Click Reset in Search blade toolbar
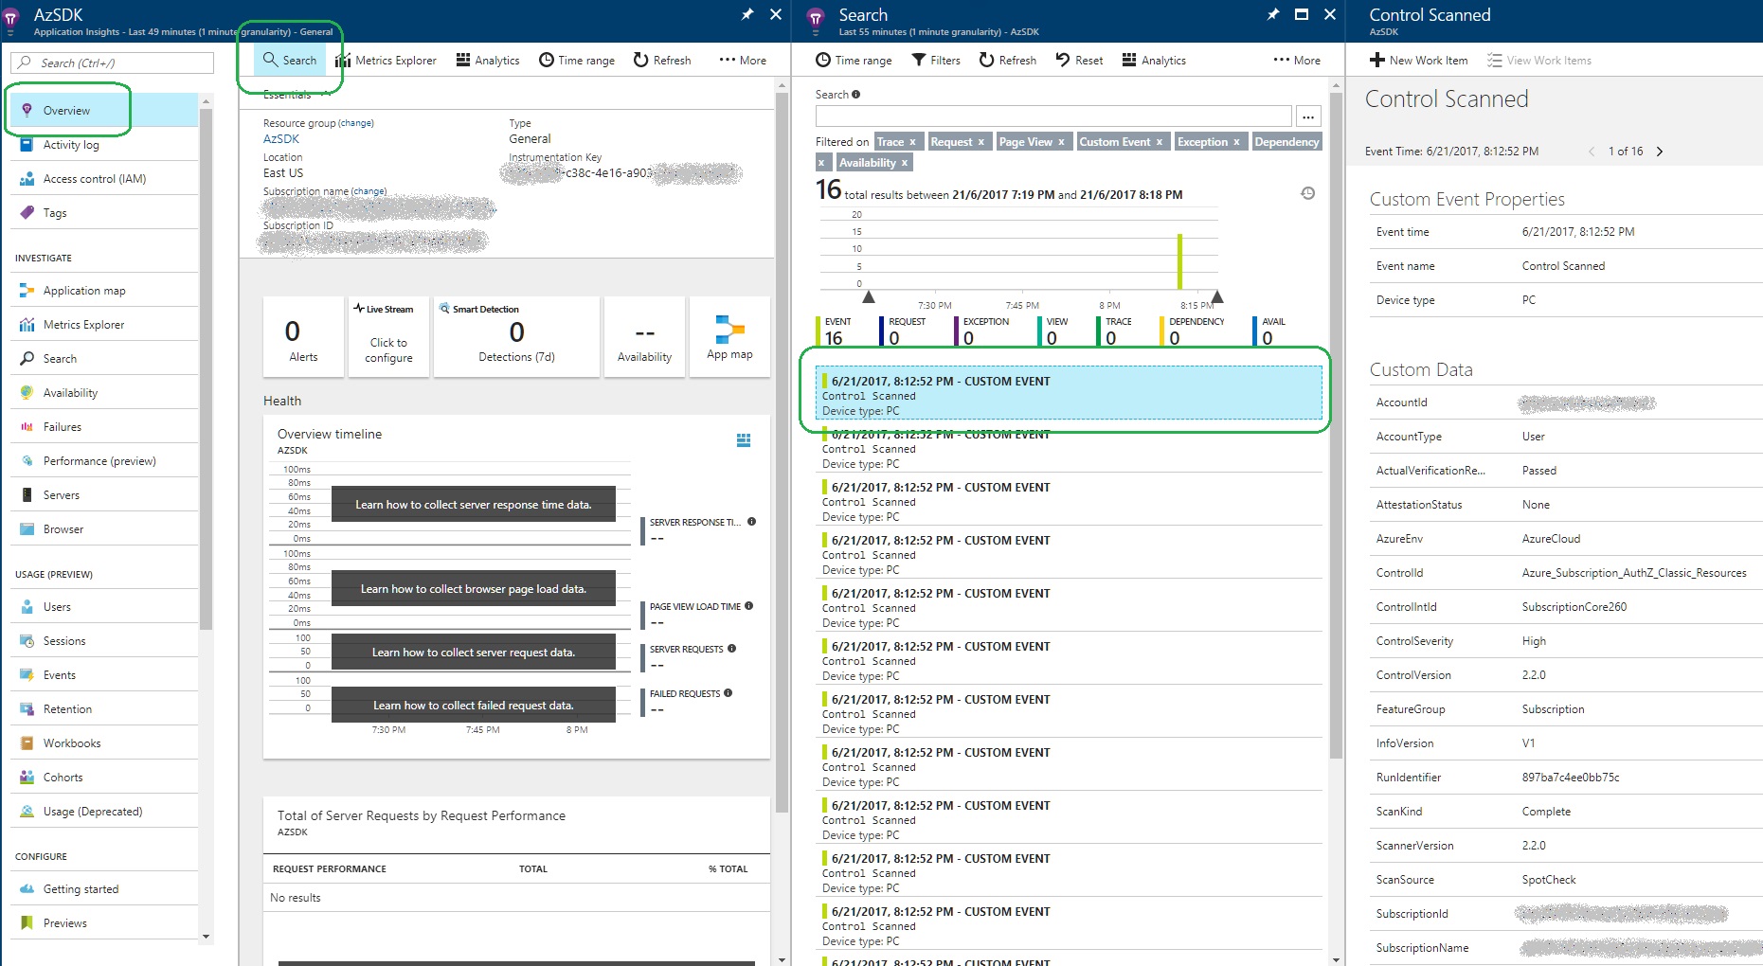 (x=1079, y=61)
